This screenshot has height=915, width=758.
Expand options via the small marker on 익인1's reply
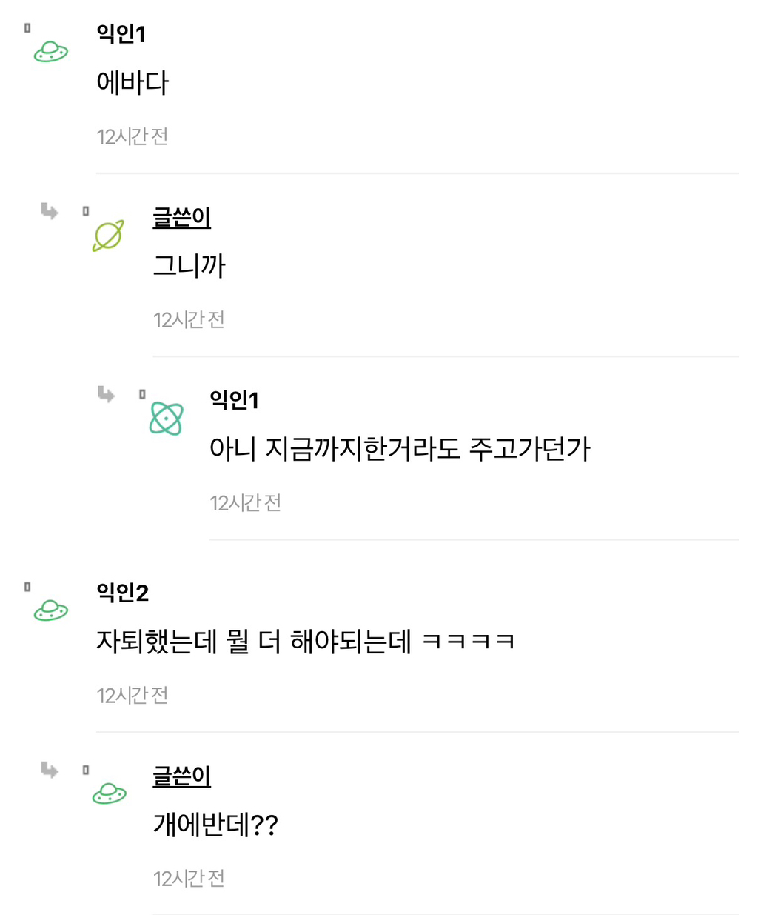(x=141, y=393)
